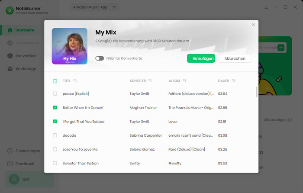
Task: Click the Hinzufügen button
Action: click(201, 58)
